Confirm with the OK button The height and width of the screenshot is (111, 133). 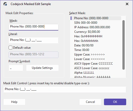[115, 102]
